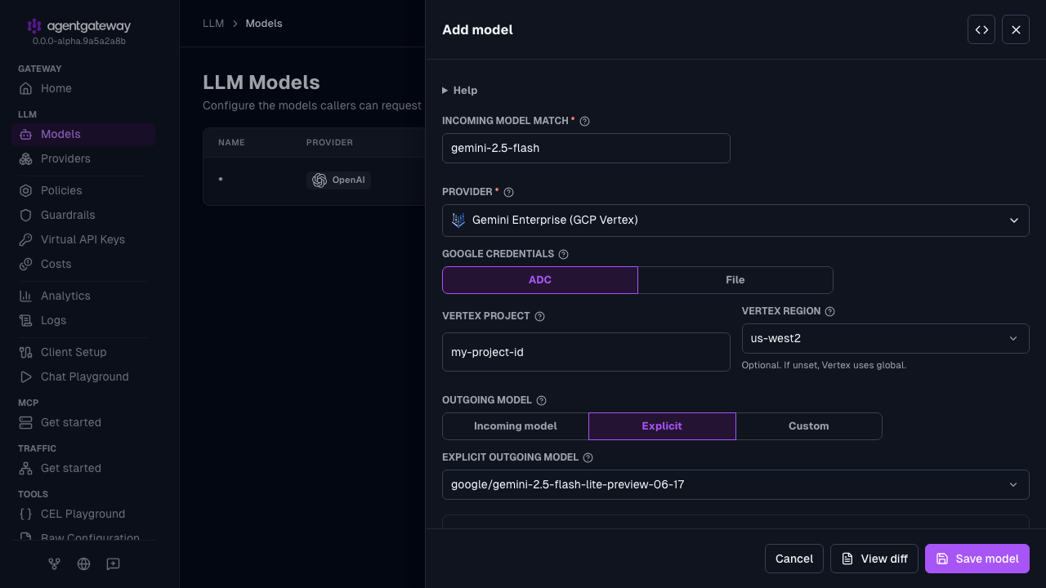Open Costs in sidebar

click(83, 264)
